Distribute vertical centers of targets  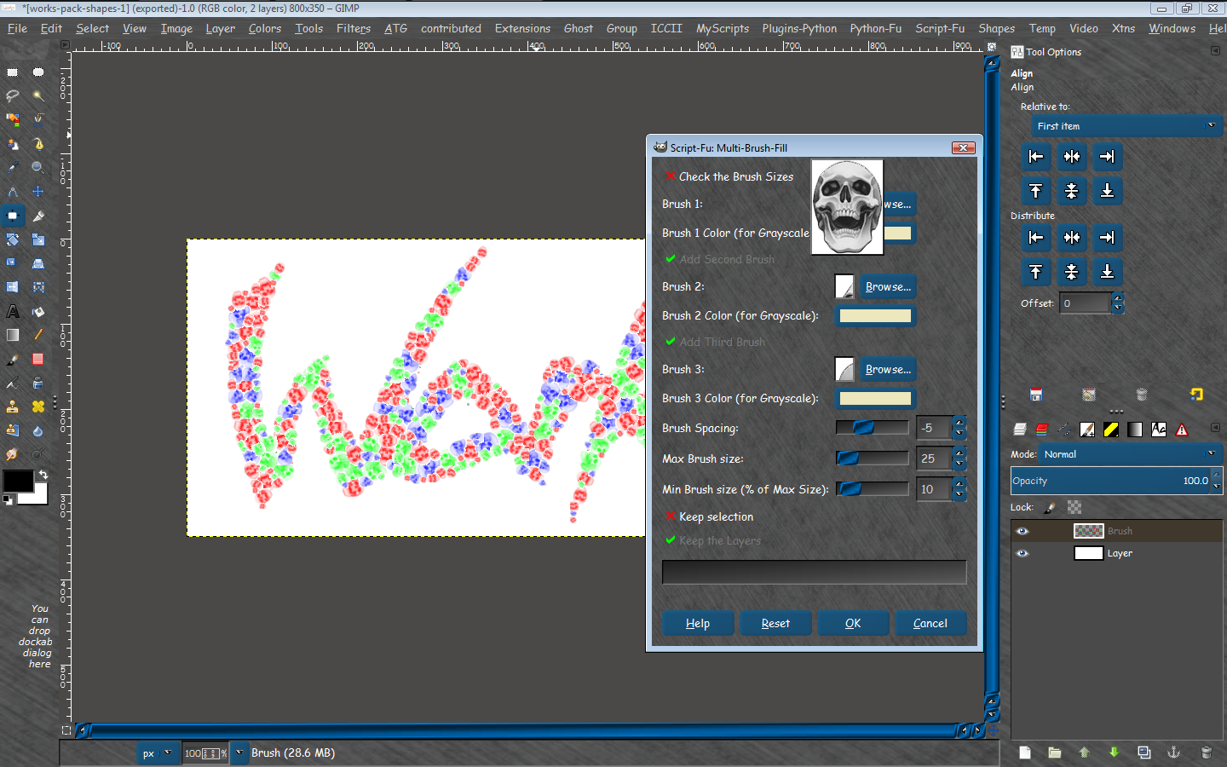tap(1072, 272)
